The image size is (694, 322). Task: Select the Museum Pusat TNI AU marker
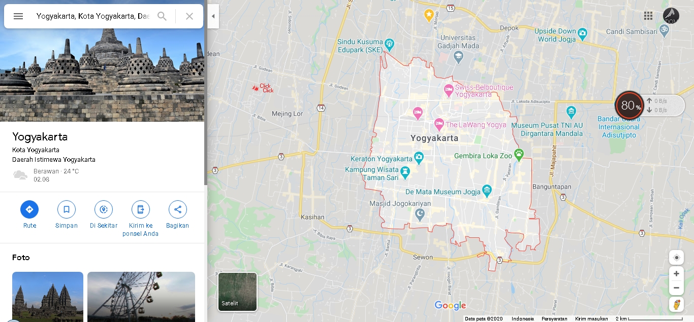point(571,112)
